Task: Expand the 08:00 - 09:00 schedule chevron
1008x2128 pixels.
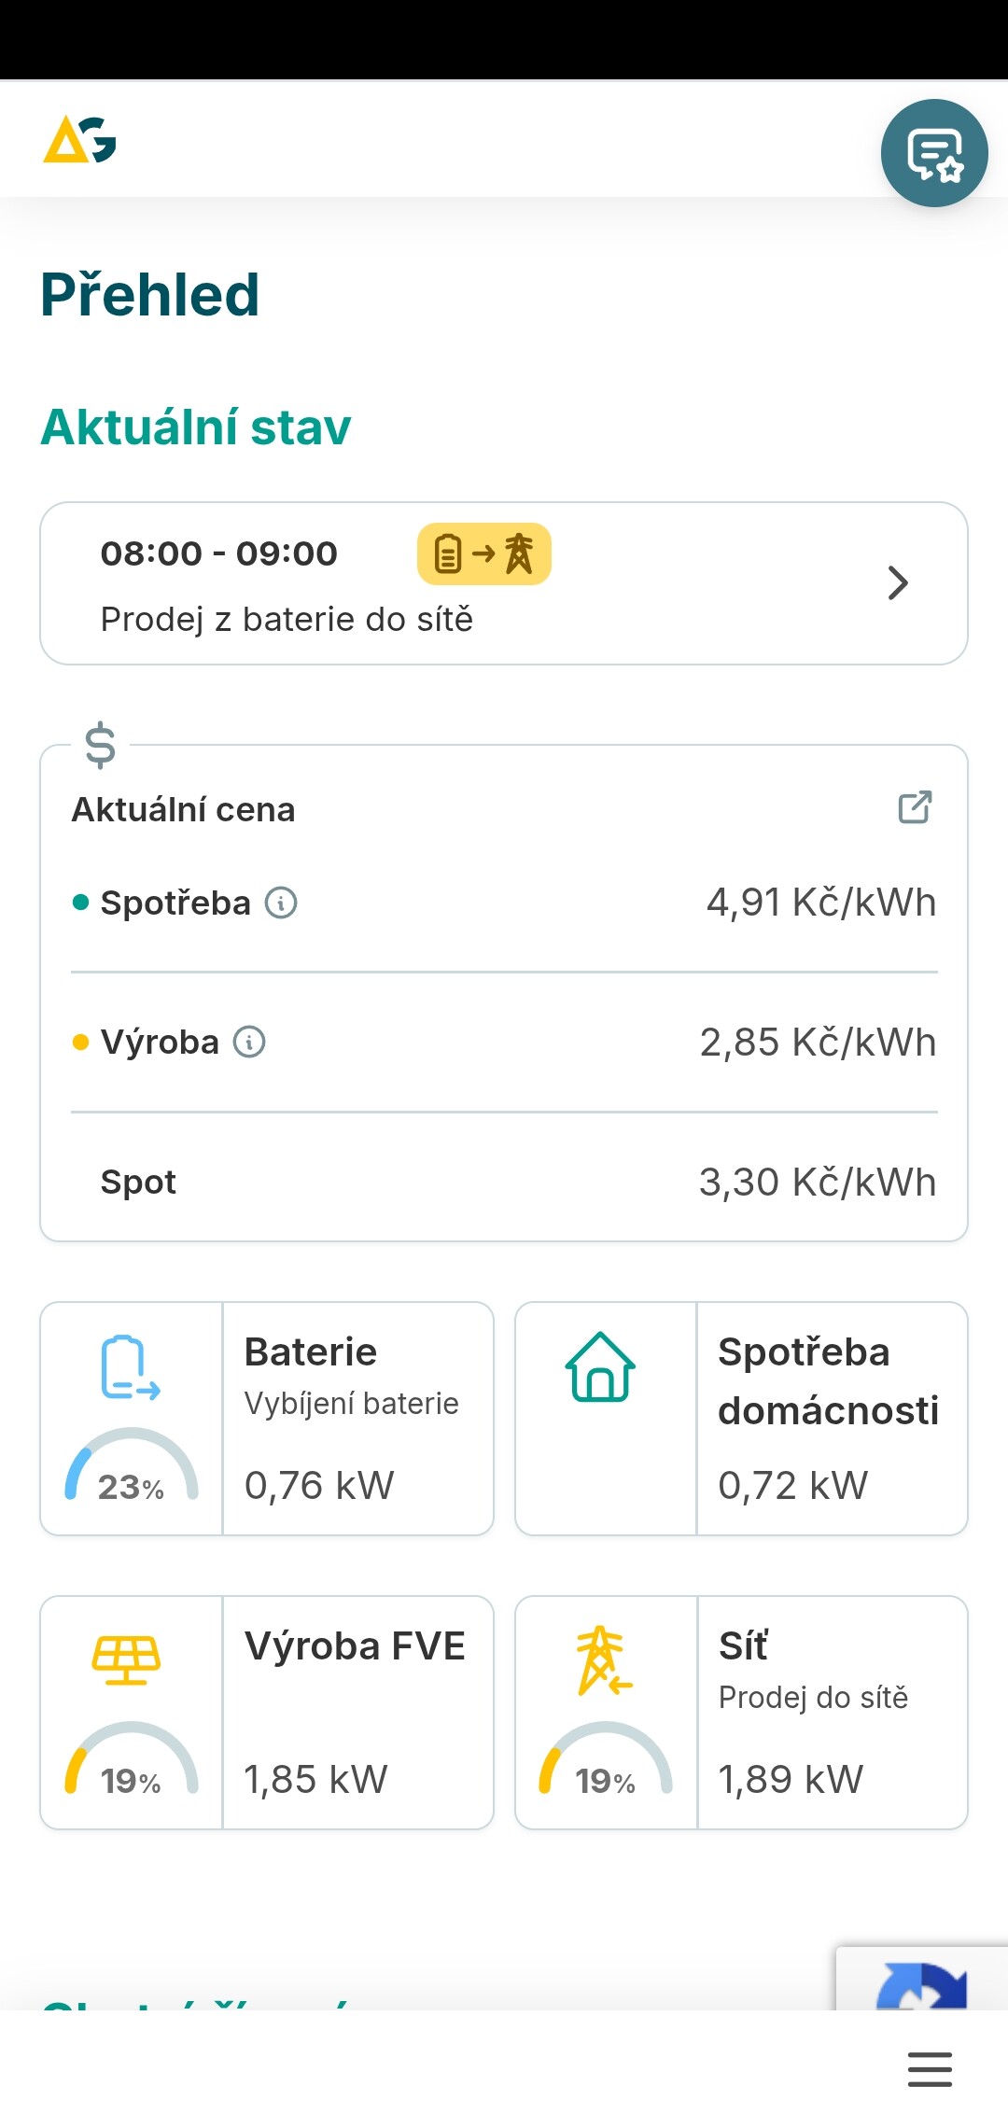Action: pos(898,583)
